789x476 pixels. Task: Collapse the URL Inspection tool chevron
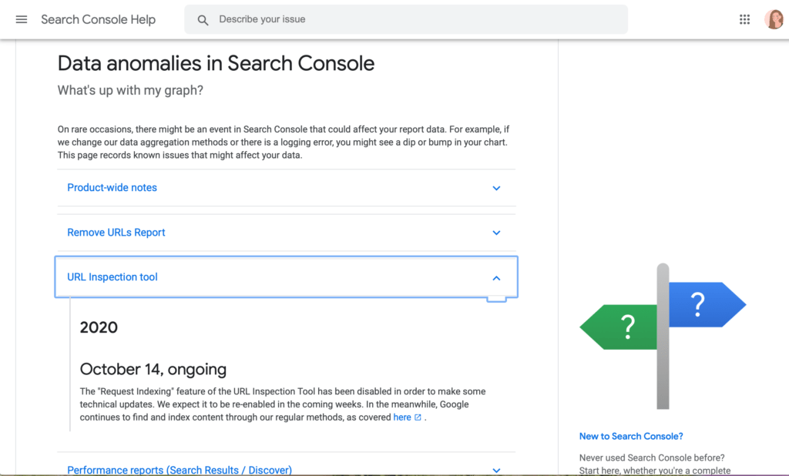click(x=496, y=278)
